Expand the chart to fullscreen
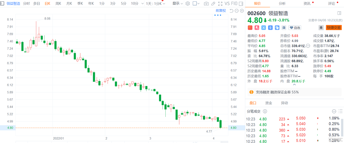 pos(220,3)
